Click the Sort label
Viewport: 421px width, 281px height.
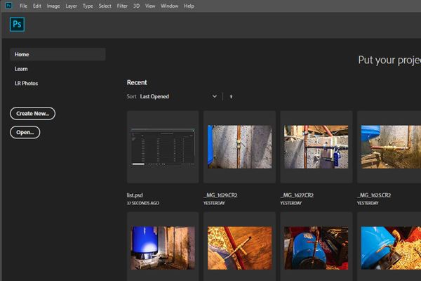coord(131,96)
